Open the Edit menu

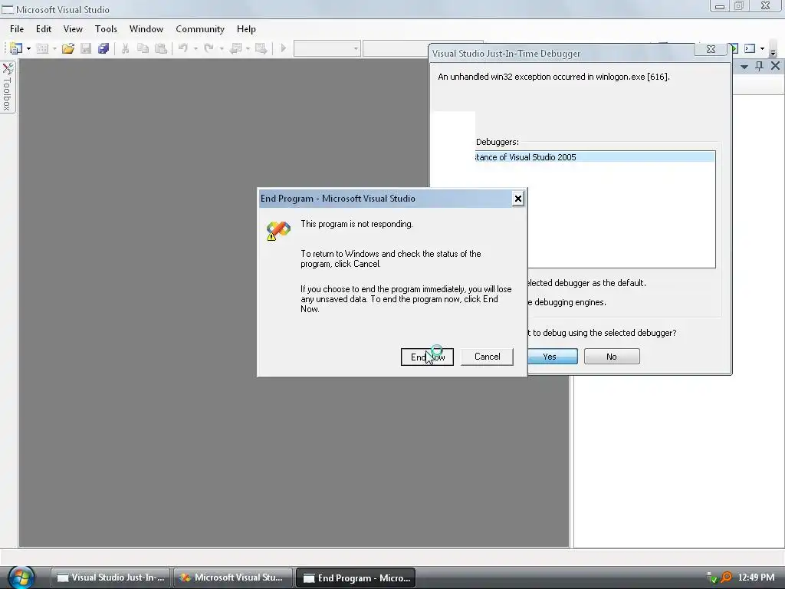click(x=44, y=29)
